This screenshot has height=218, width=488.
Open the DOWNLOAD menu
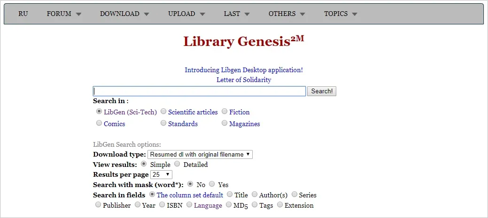click(124, 14)
